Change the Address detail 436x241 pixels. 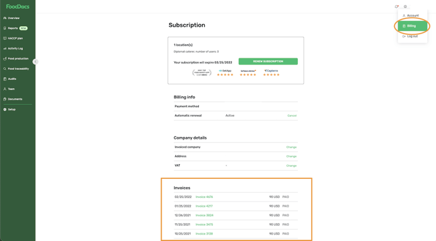292,157
